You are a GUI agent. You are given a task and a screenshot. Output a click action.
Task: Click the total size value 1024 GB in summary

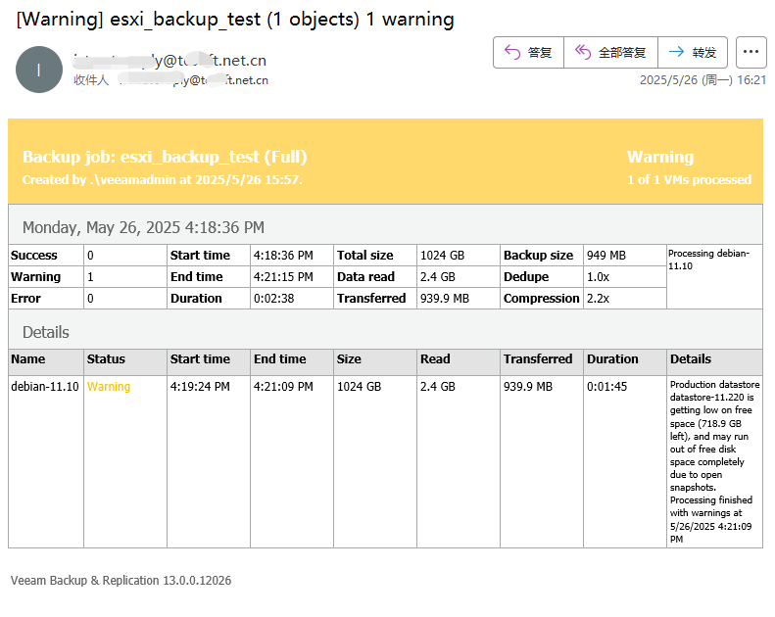tap(442, 256)
